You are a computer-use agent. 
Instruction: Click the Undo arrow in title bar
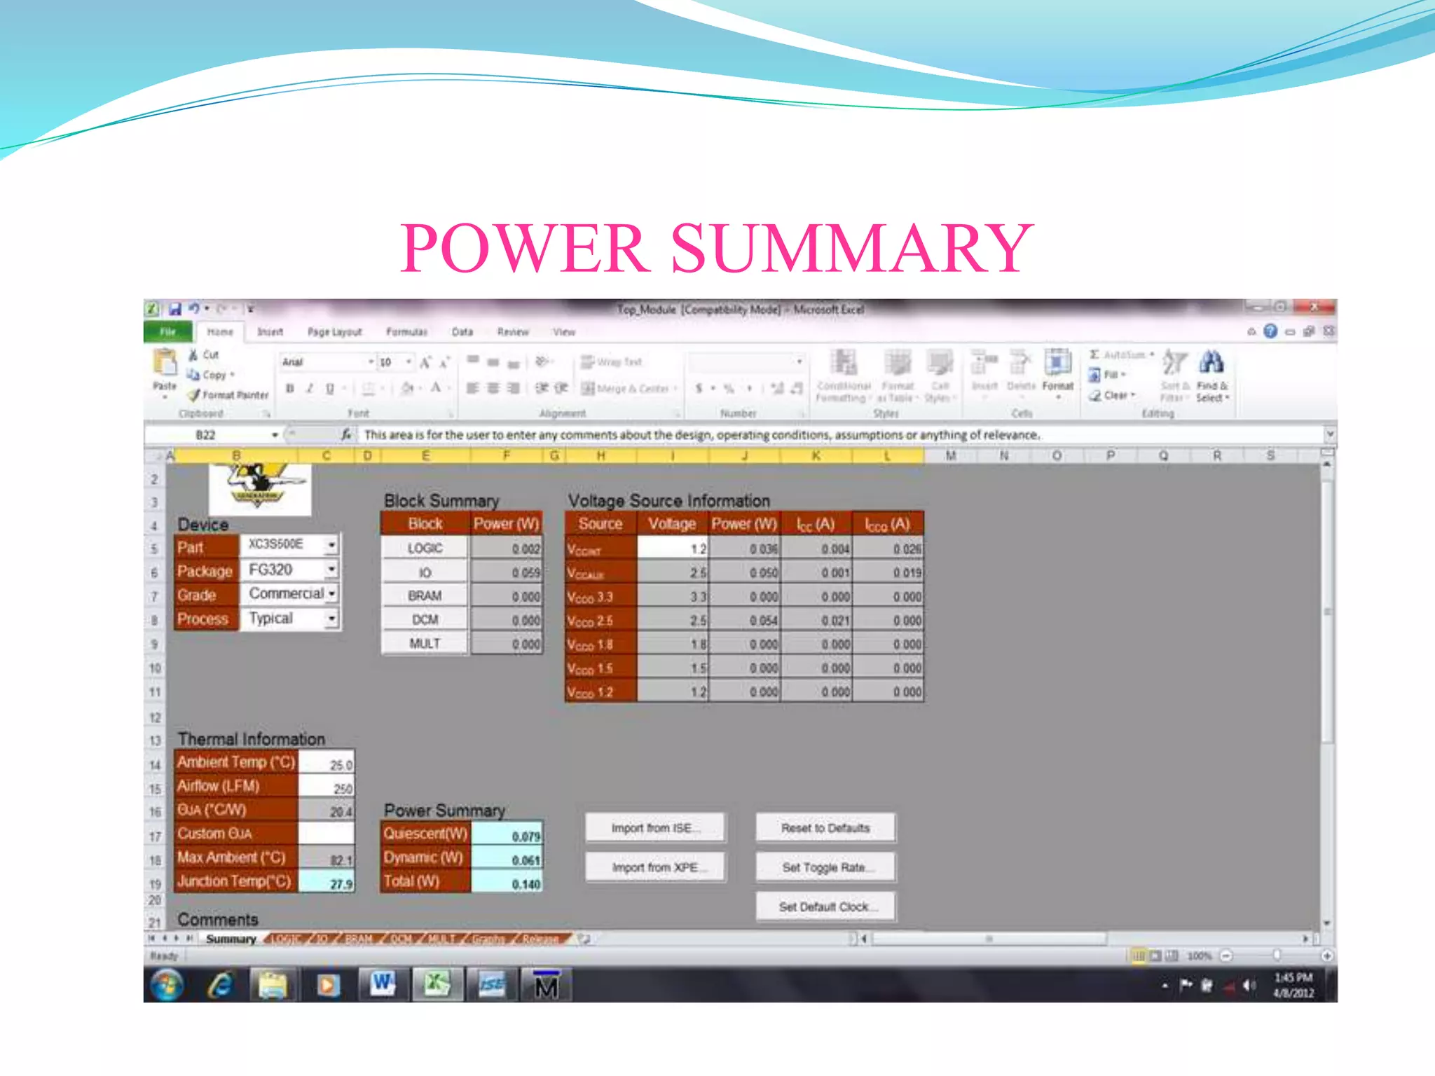coord(194,309)
